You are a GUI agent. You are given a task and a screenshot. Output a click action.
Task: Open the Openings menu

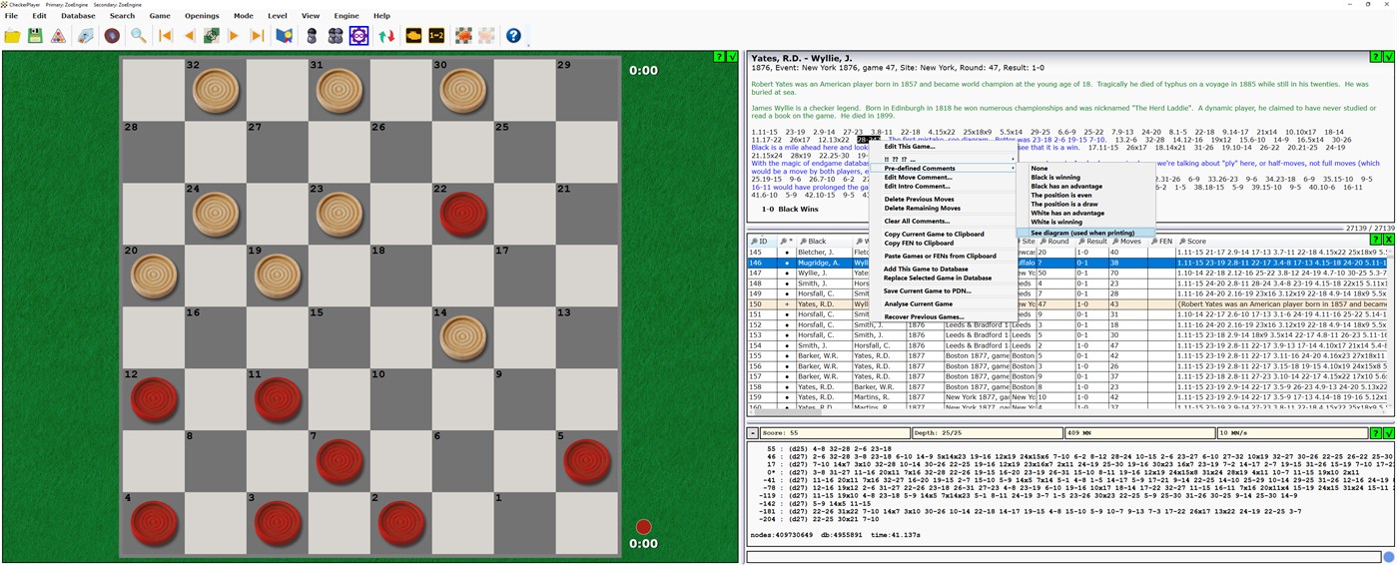click(202, 16)
